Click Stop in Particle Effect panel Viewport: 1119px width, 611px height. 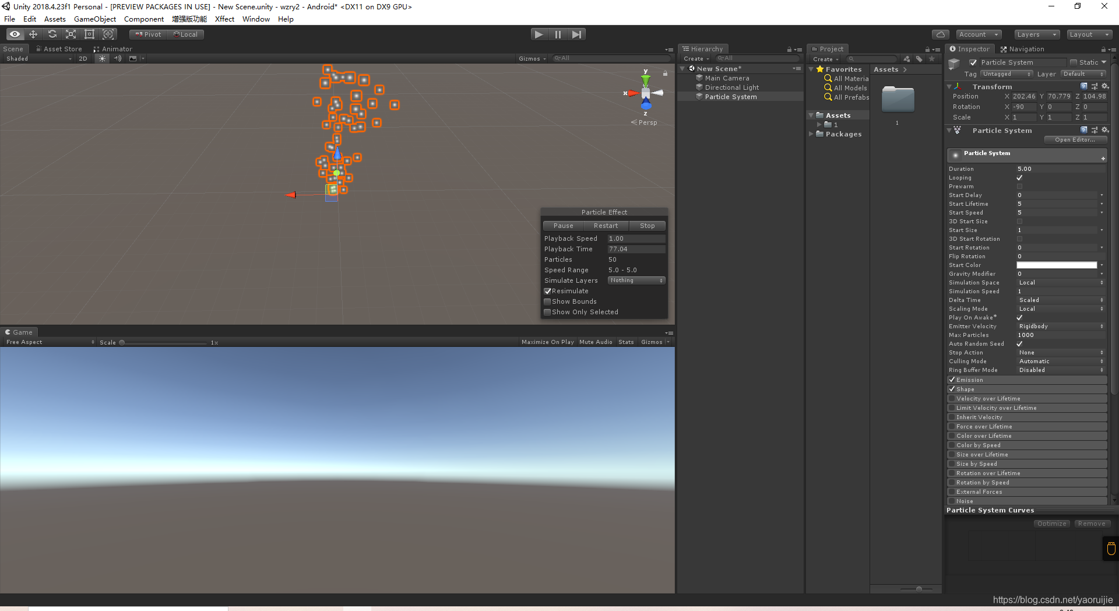(647, 226)
